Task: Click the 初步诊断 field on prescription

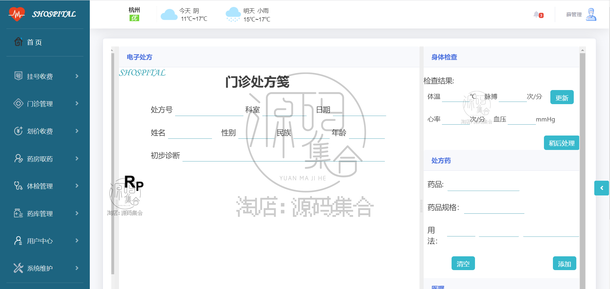Action: pyautogui.click(x=284, y=156)
